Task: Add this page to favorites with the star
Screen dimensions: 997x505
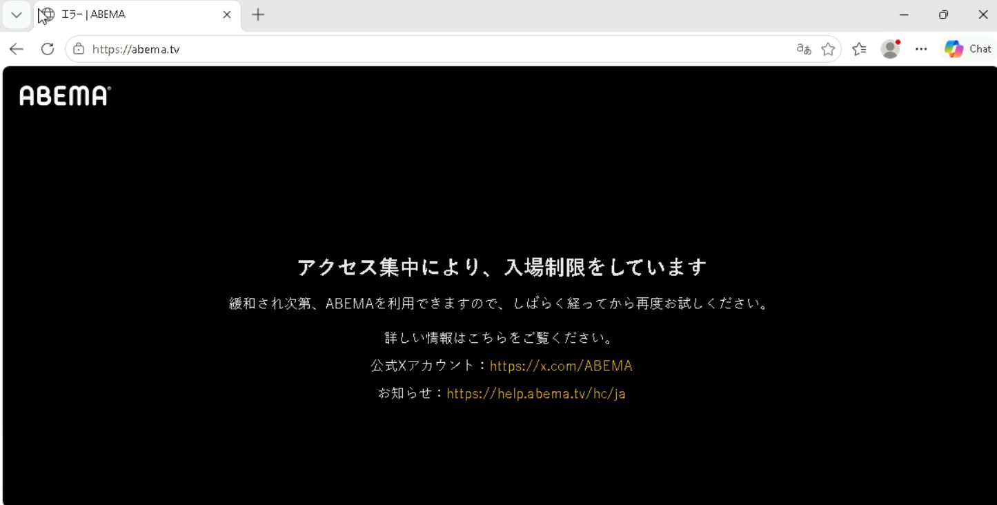Action: (828, 49)
